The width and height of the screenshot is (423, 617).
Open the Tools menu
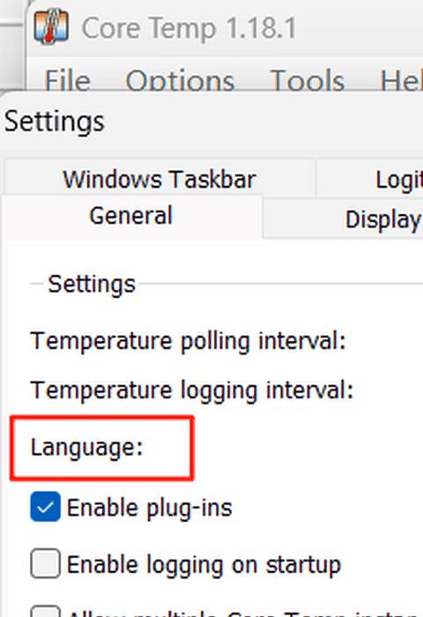pyautogui.click(x=307, y=80)
